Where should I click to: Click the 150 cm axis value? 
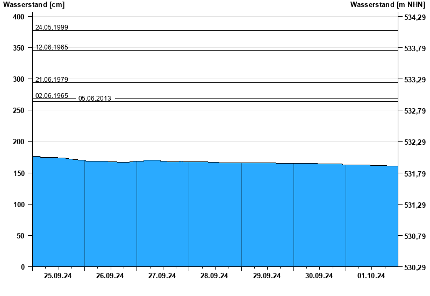pyautogui.click(x=19, y=173)
